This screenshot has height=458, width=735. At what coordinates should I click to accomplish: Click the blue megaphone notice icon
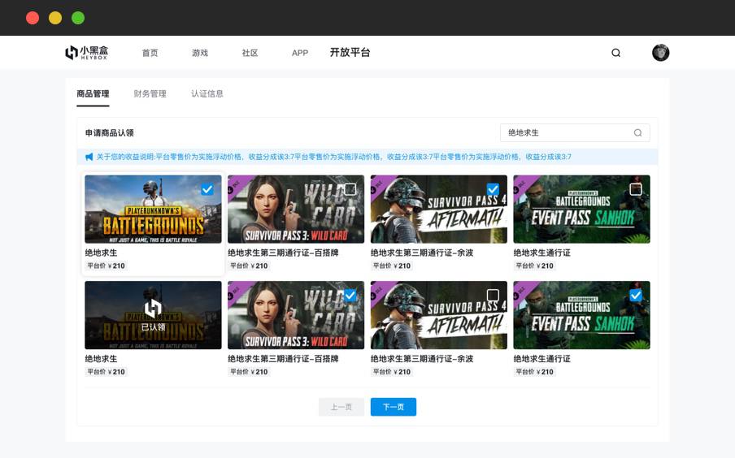pyautogui.click(x=89, y=157)
